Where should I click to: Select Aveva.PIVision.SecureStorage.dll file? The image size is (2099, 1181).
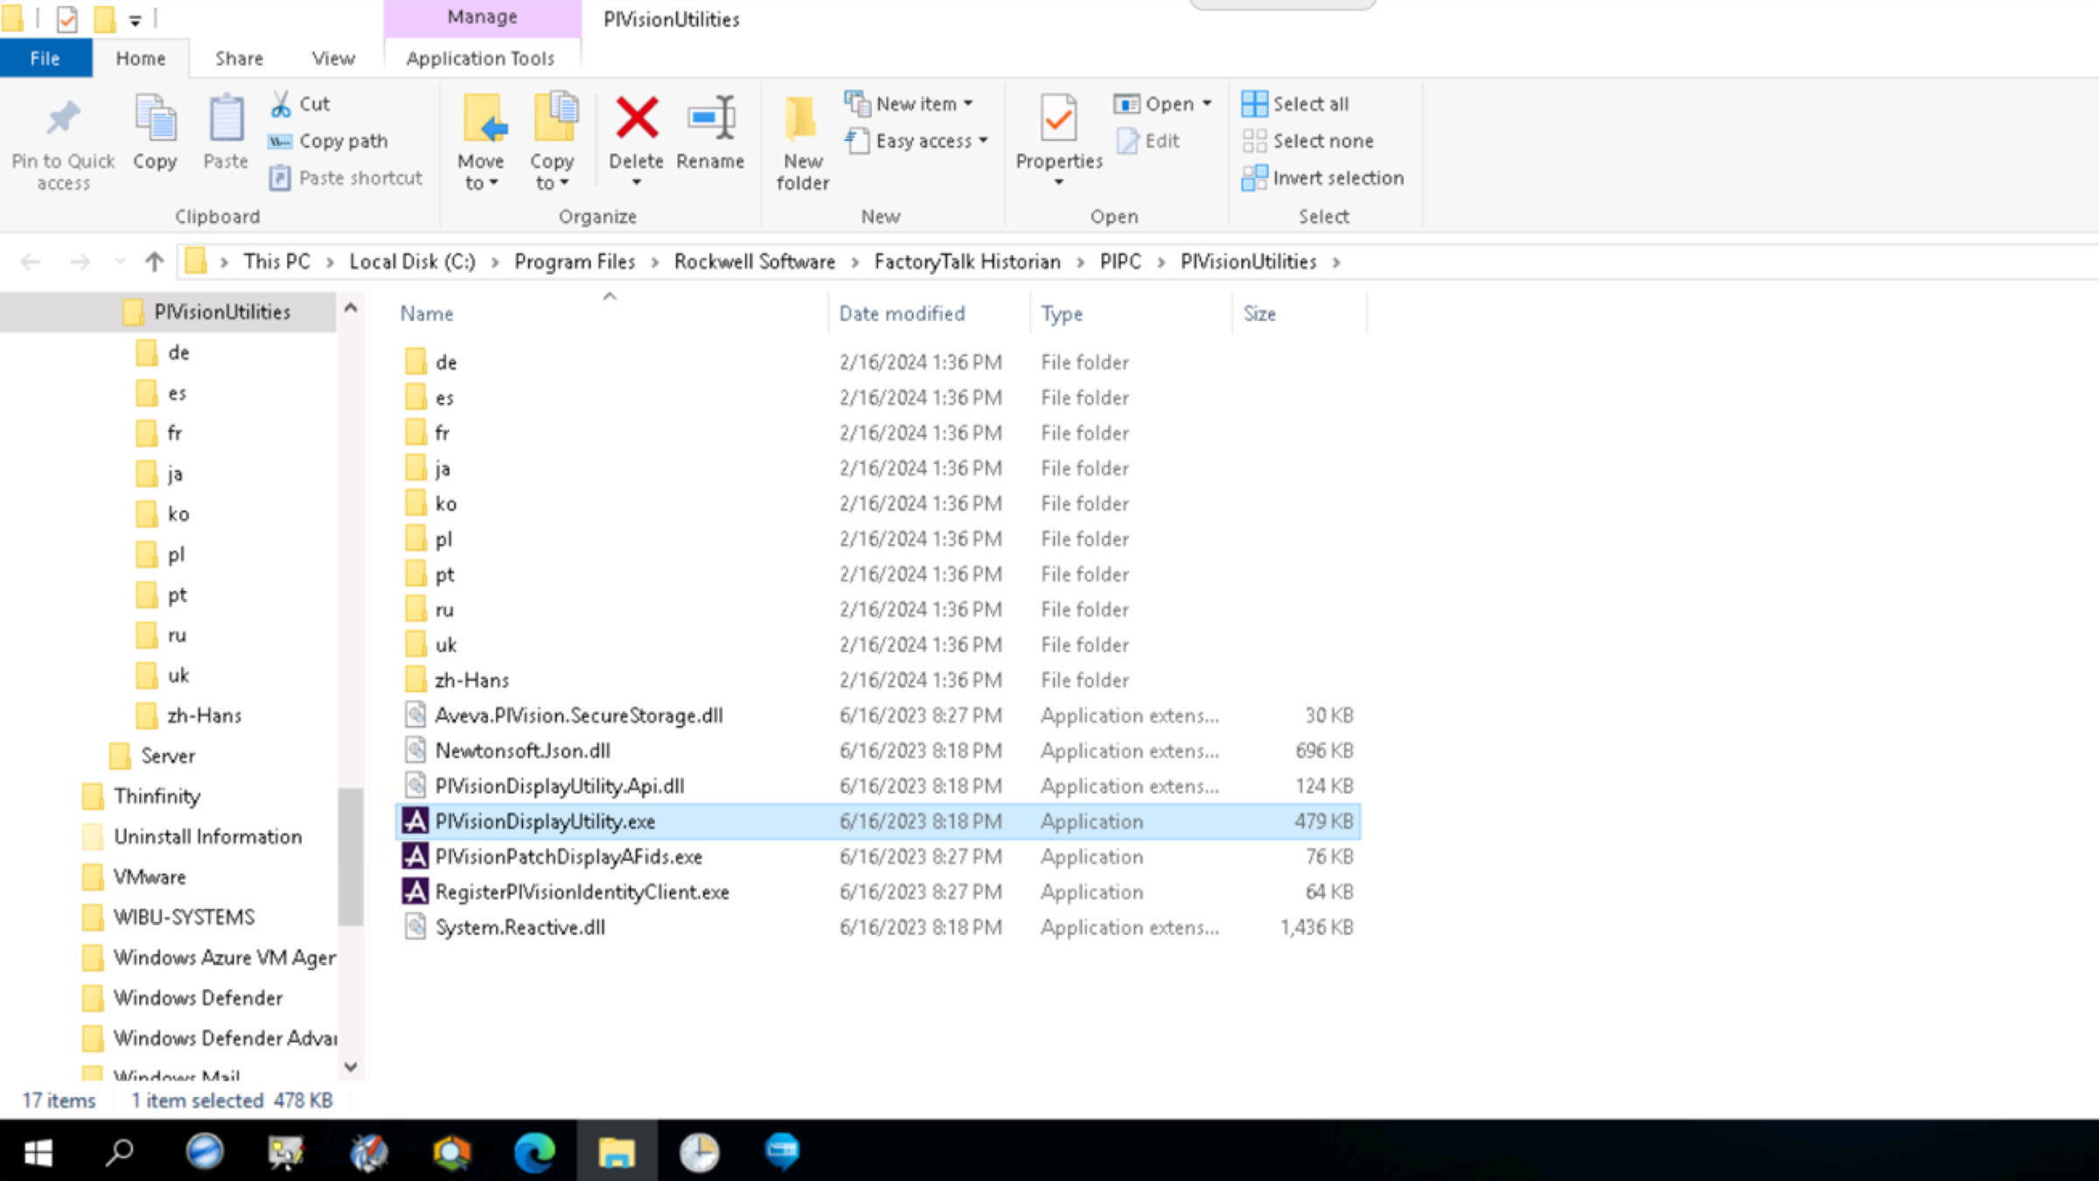coord(878,716)
